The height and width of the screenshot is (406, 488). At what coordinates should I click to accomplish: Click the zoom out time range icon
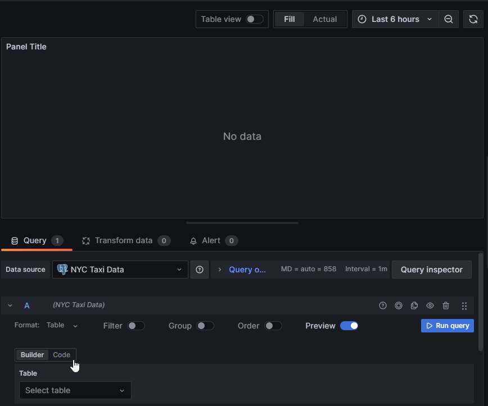coord(449,19)
